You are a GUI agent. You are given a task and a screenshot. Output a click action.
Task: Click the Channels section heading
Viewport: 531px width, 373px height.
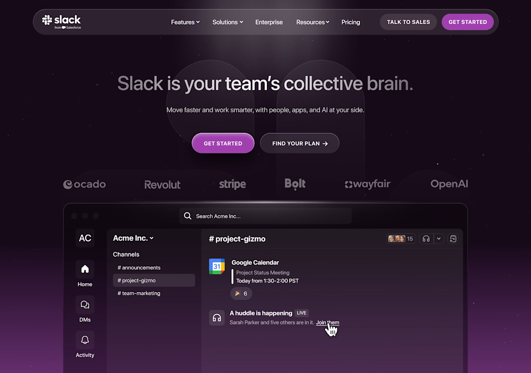point(126,254)
